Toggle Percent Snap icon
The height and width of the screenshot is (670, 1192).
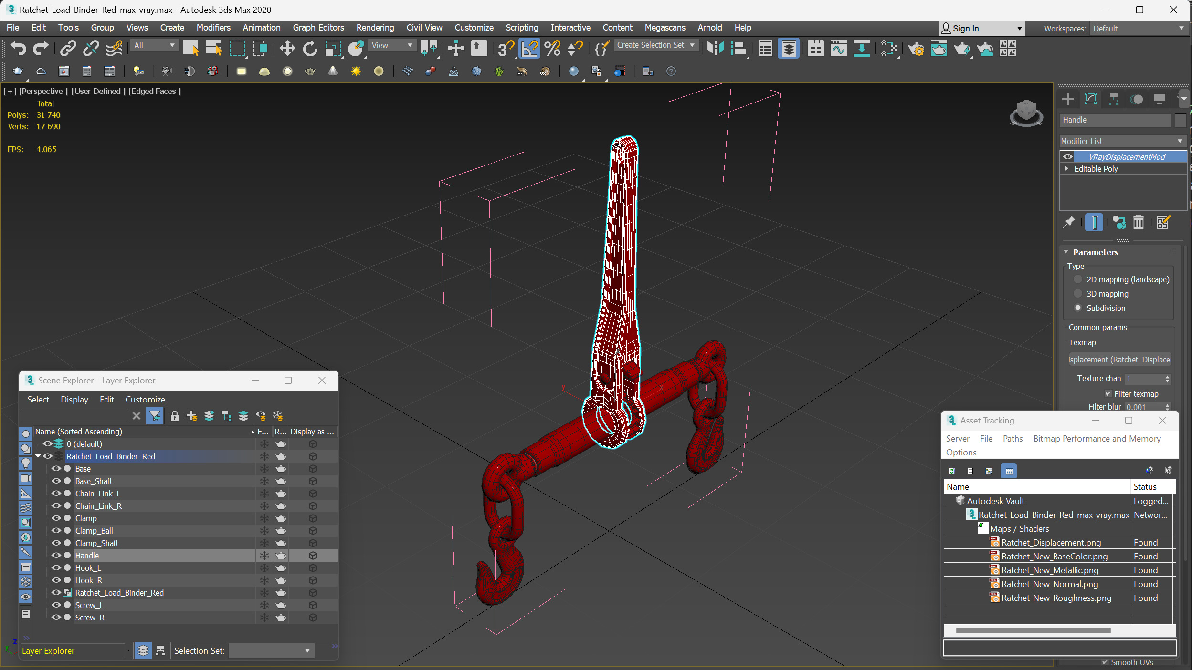pyautogui.click(x=552, y=48)
